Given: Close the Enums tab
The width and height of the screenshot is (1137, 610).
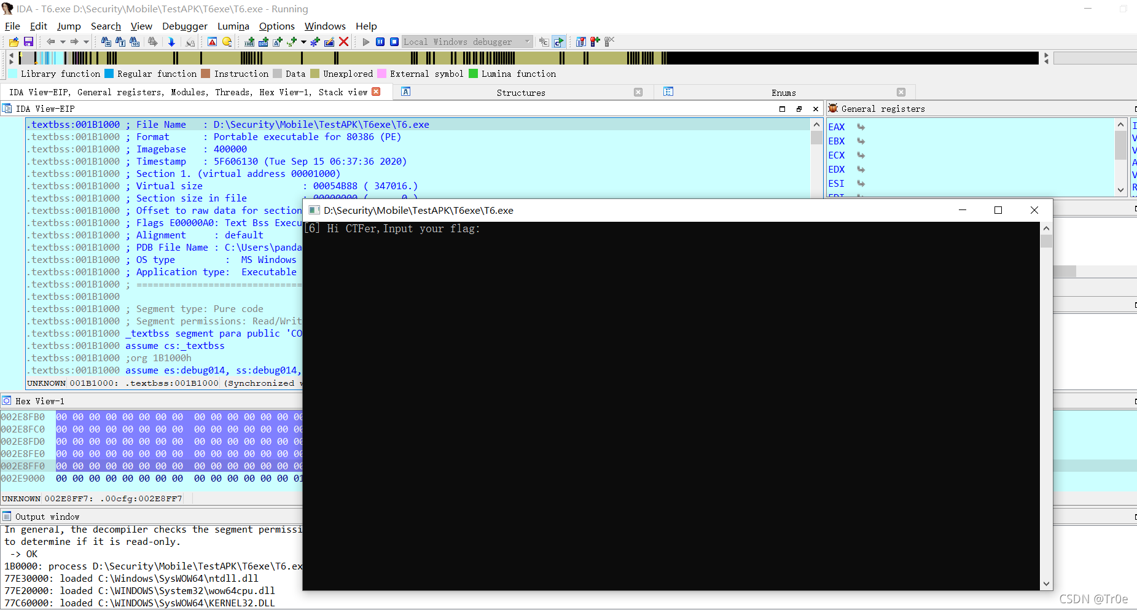Looking at the screenshot, I should click(x=901, y=92).
